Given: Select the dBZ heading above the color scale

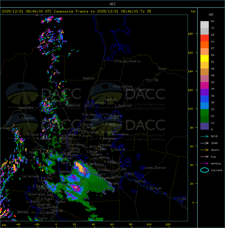Looking at the screenshot, I should pos(211,15).
